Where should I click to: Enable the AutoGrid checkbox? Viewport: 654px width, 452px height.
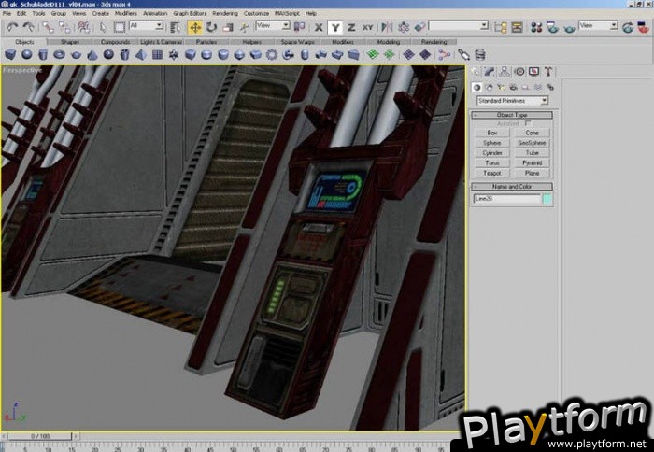pyautogui.click(x=528, y=122)
